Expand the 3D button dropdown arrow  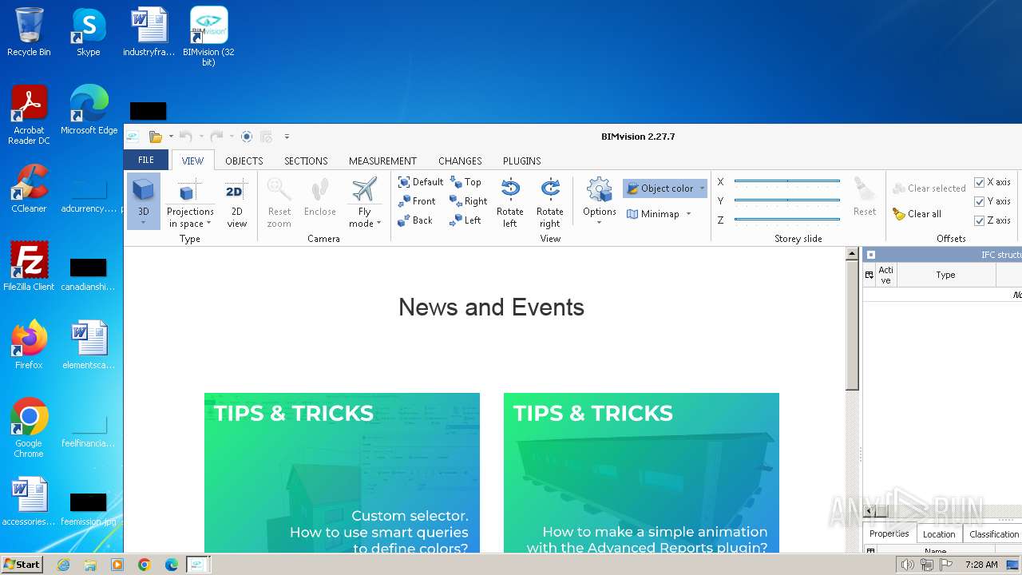tap(143, 223)
